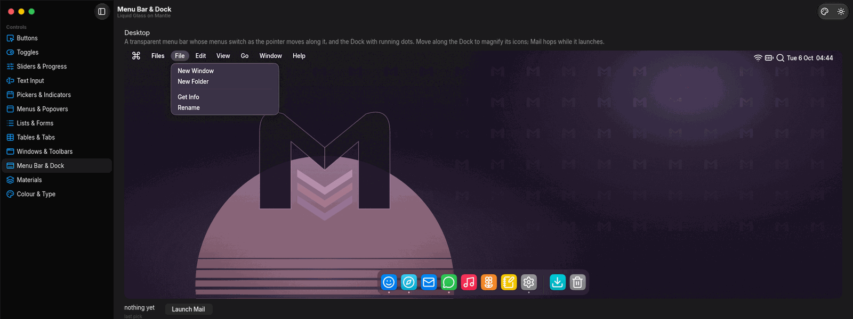Open the Help menu
Screen dimensions: 853x319
coord(299,56)
